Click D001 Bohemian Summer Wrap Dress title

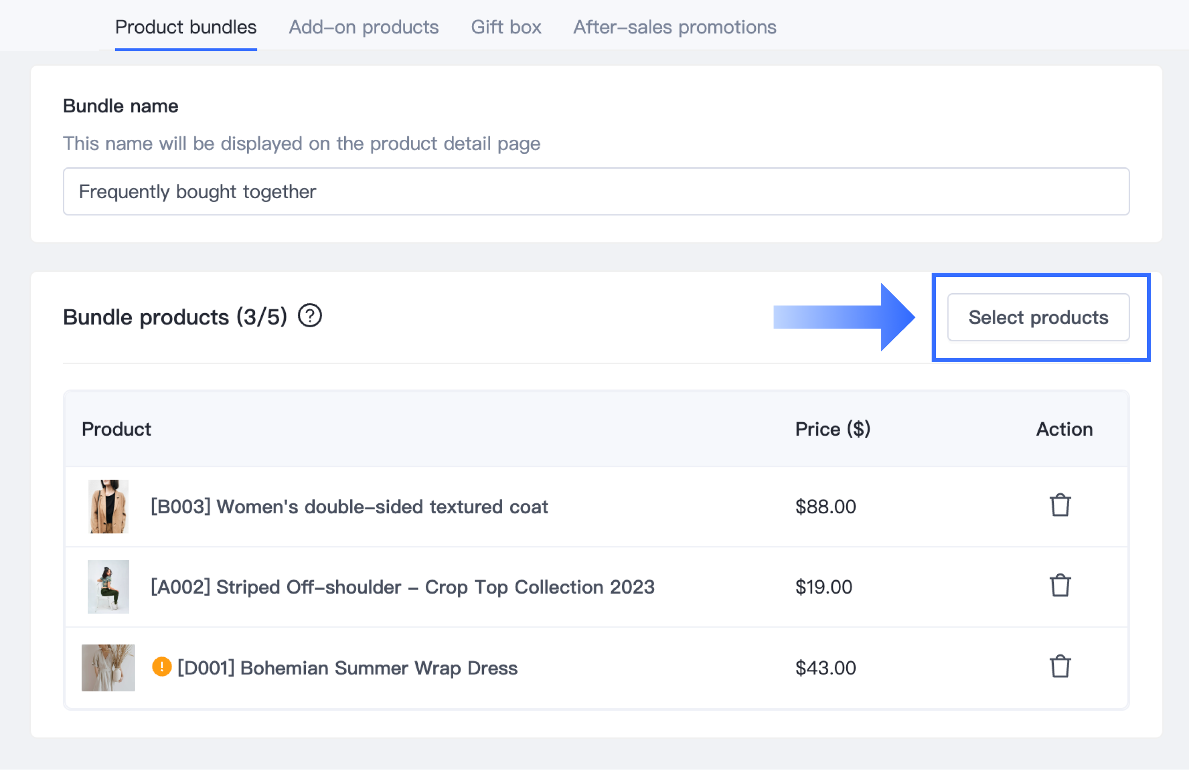click(347, 668)
